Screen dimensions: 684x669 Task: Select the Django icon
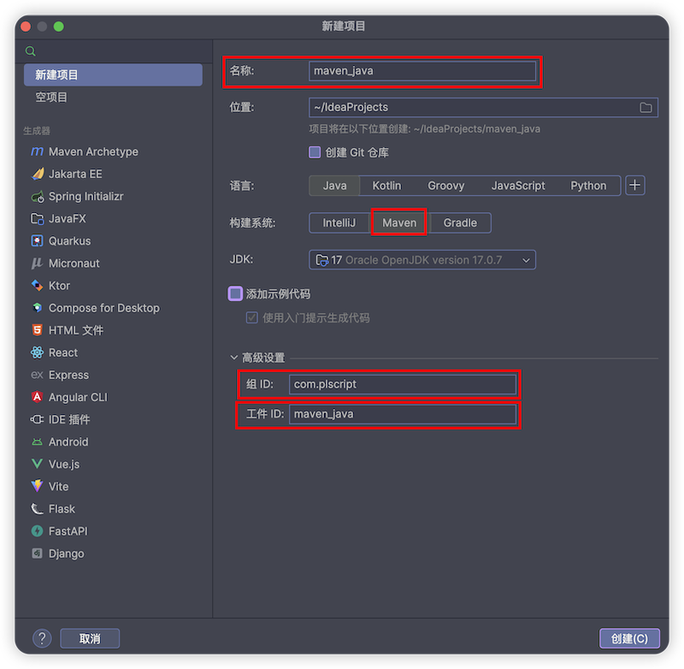point(37,554)
